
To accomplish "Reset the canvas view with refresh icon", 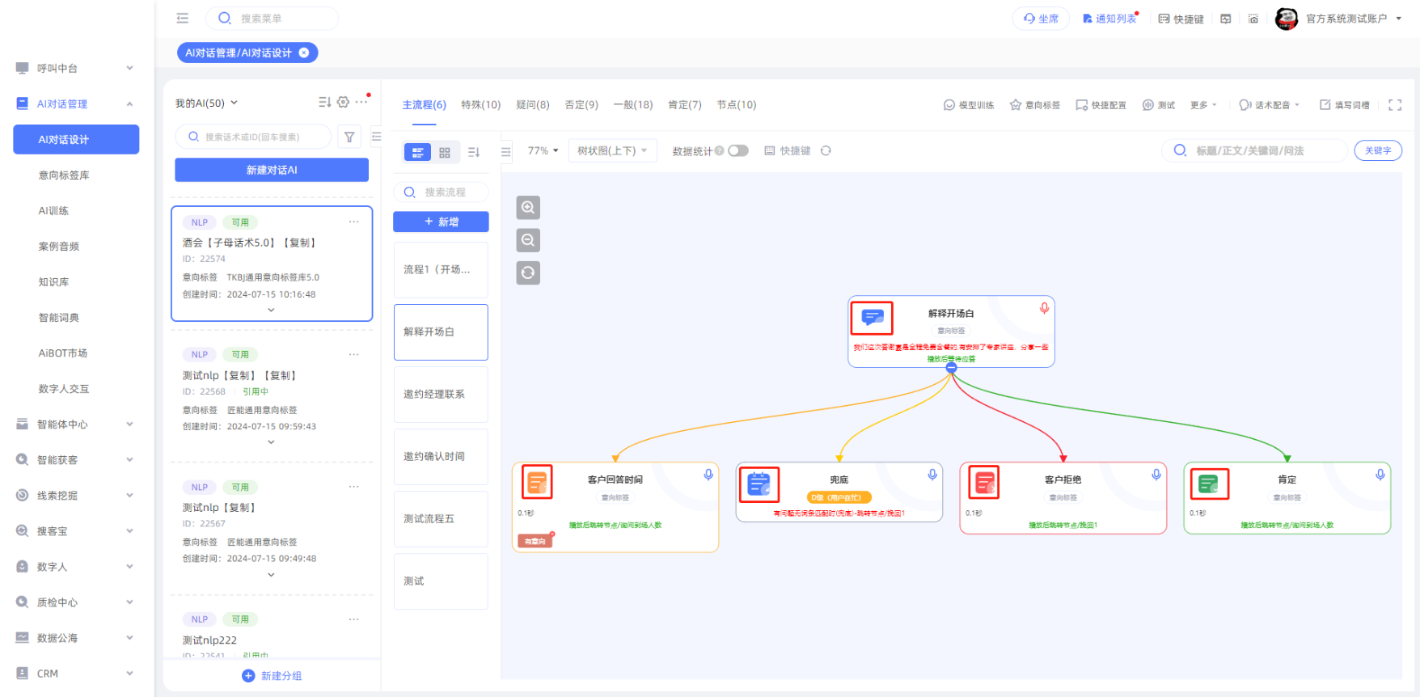I will click(528, 272).
